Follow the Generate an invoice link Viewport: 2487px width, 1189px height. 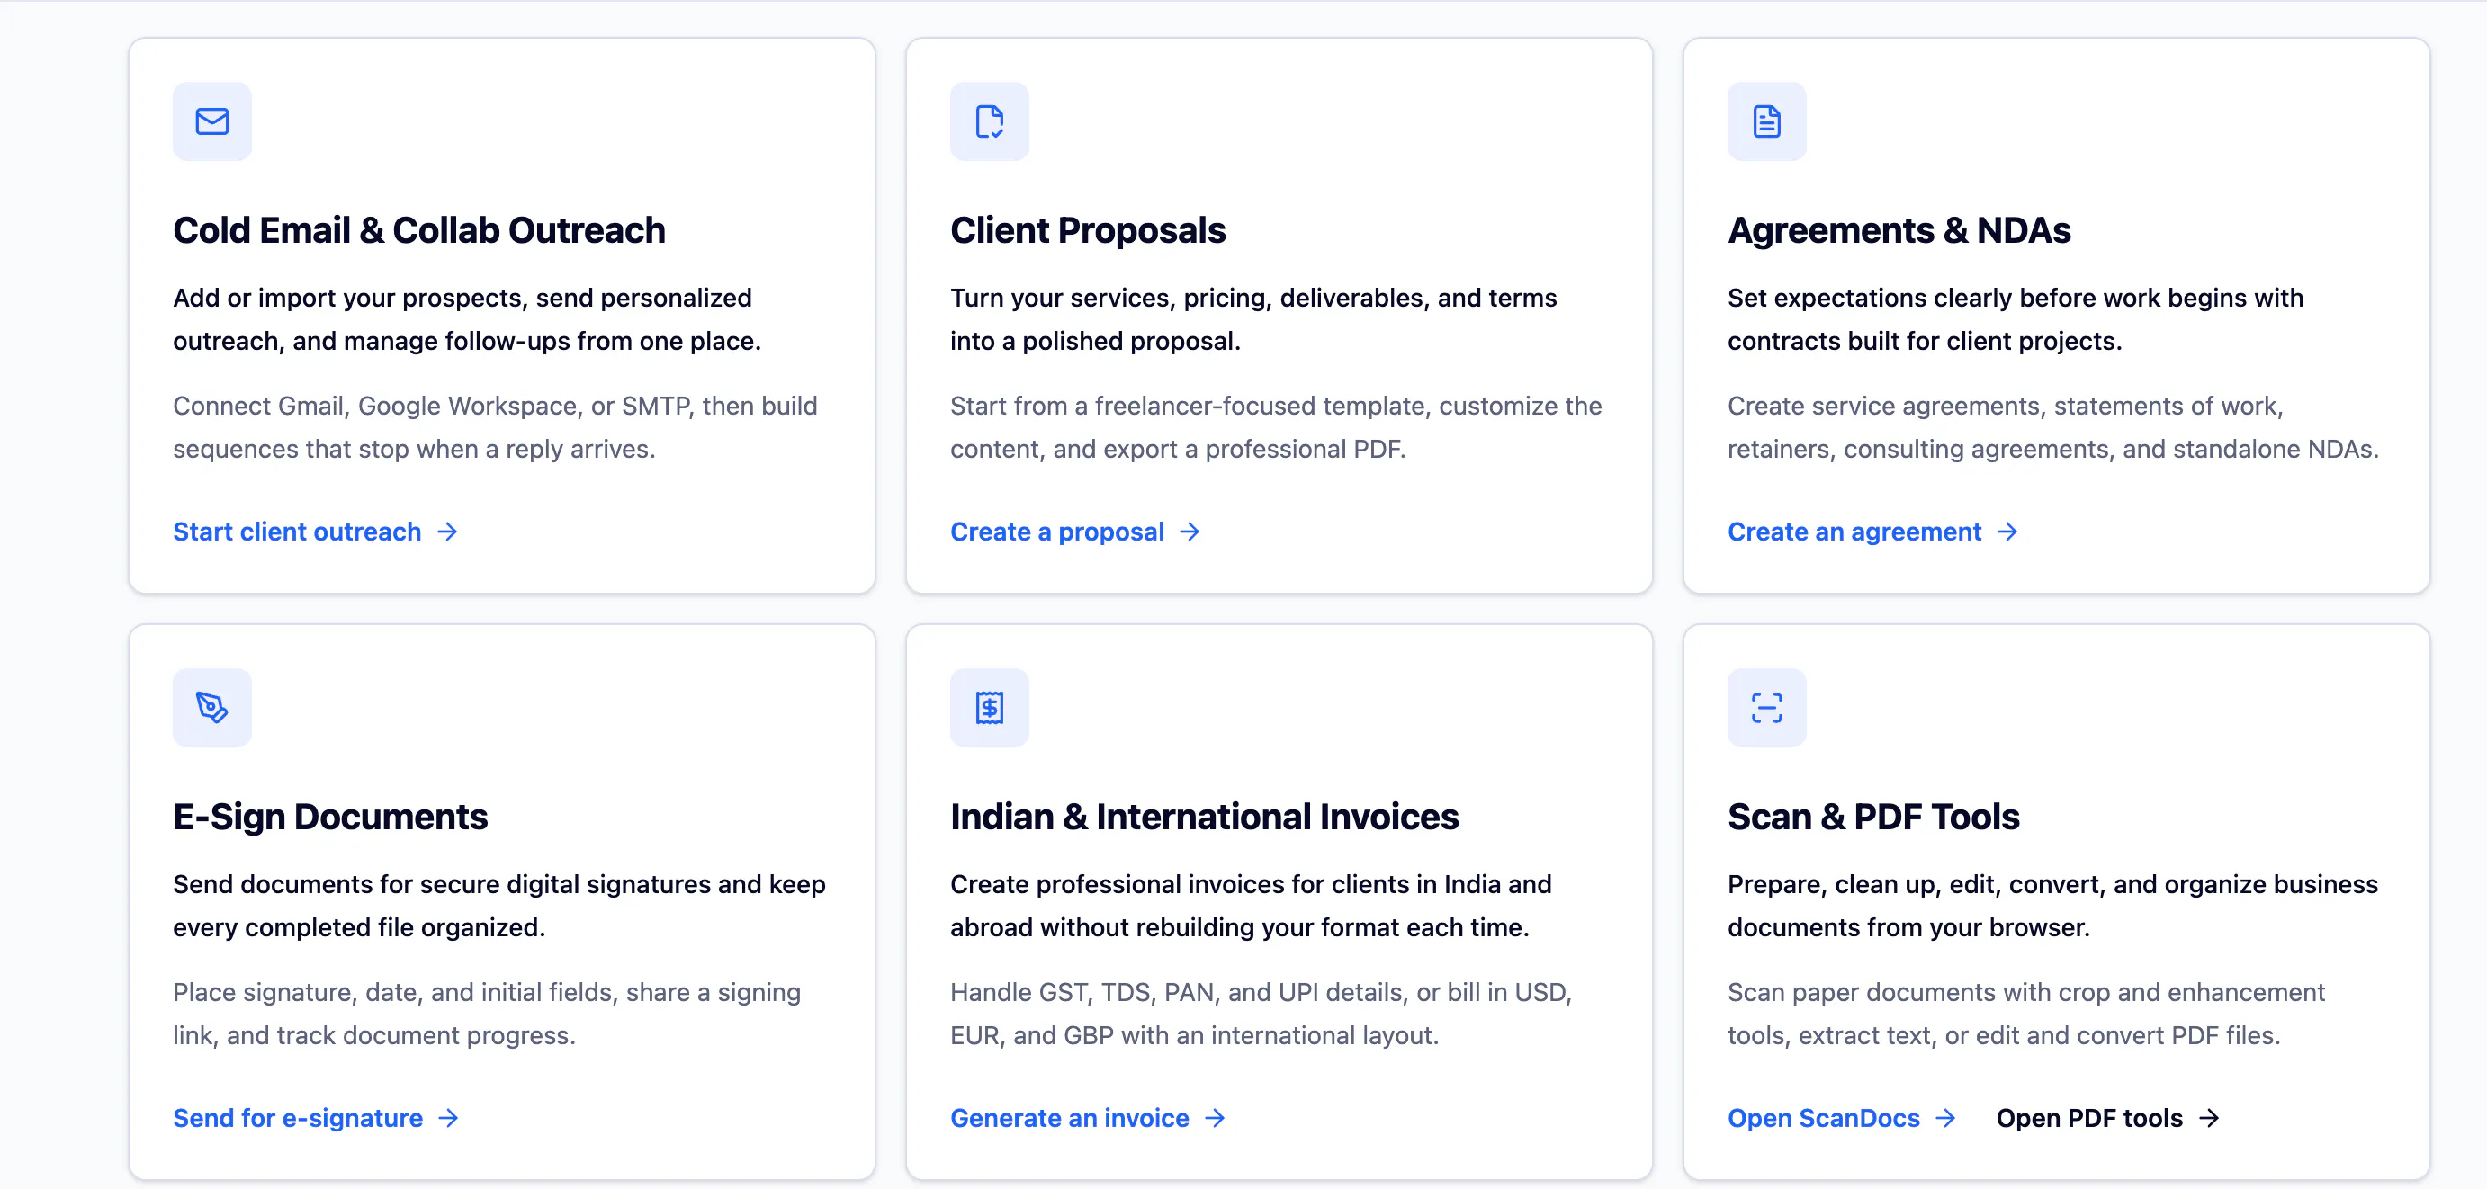point(1088,1118)
